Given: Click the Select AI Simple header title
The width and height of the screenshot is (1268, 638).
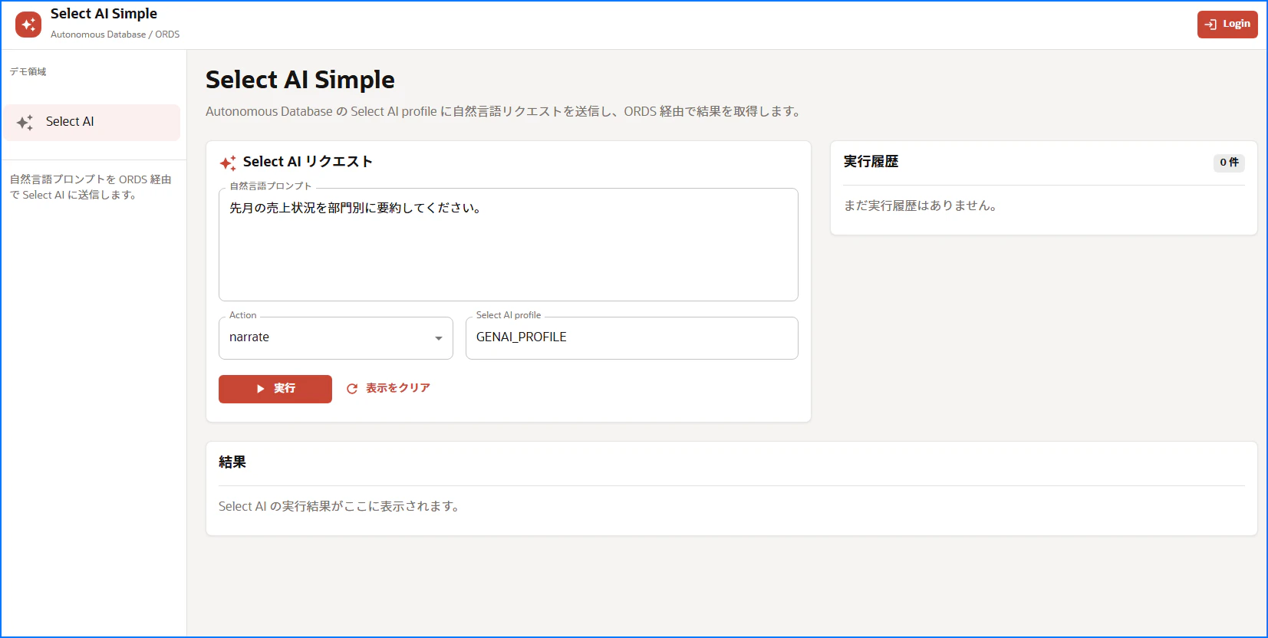Looking at the screenshot, I should coord(104,14).
